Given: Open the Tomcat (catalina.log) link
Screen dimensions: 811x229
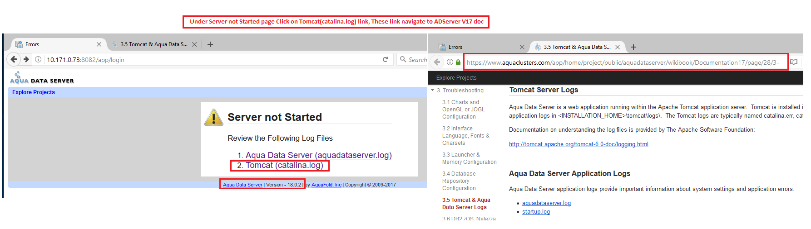Looking at the screenshot, I should (285, 166).
